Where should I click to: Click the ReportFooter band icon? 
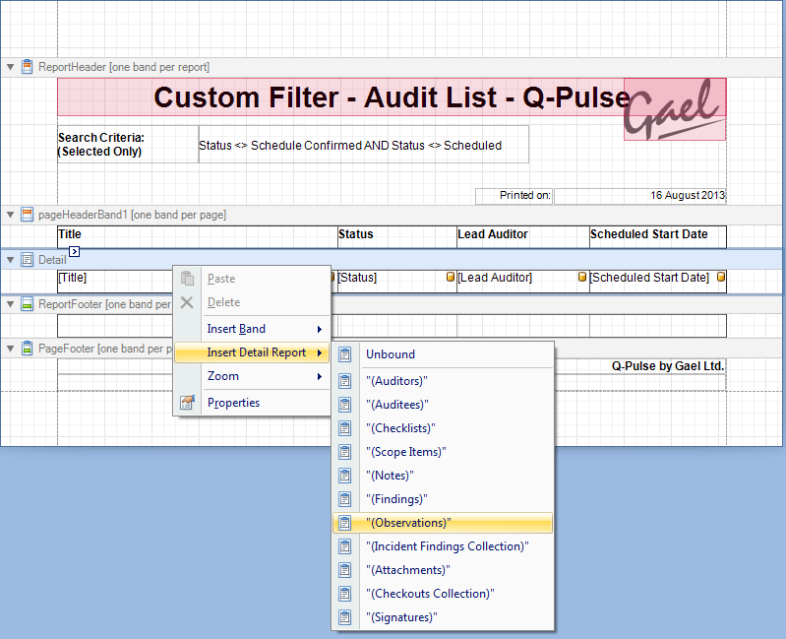point(28,304)
